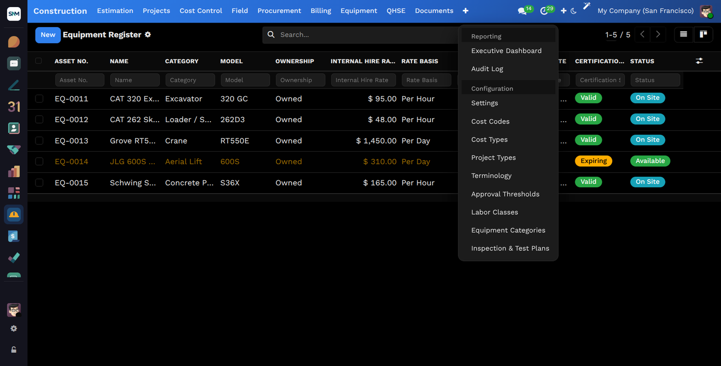Viewport: 721px width, 366px height.
Task: Open the user avatar menu in the top bar
Action: (x=706, y=11)
